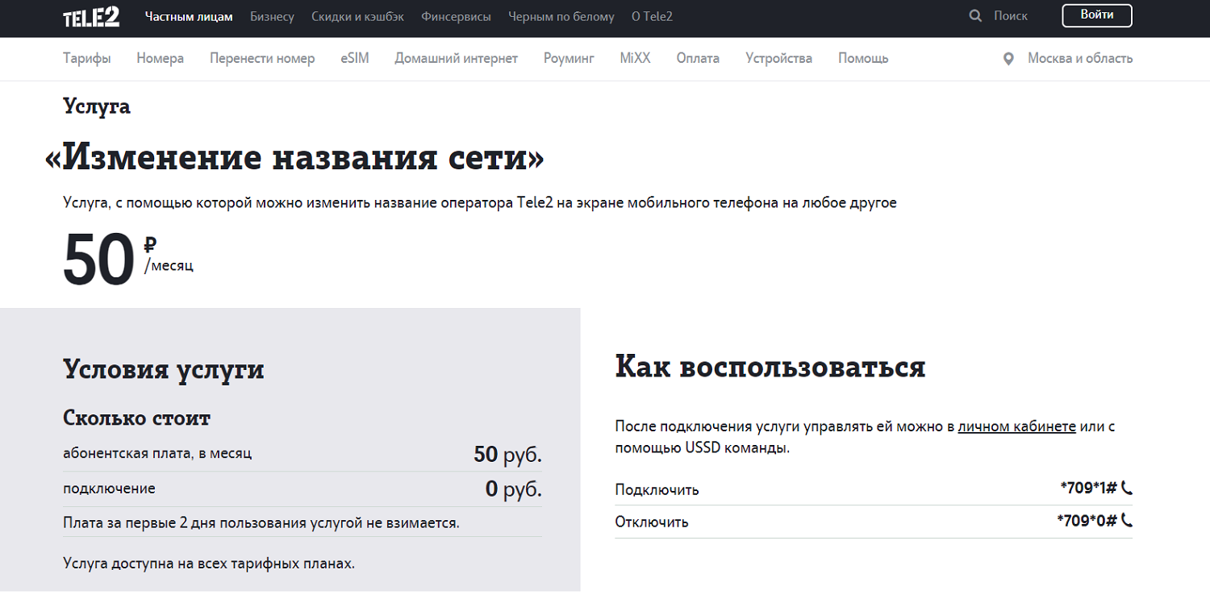The image size is (1210, 599).
Task: Open the MiXX tab
Action: pyautogui.click(x=635, y=58)
